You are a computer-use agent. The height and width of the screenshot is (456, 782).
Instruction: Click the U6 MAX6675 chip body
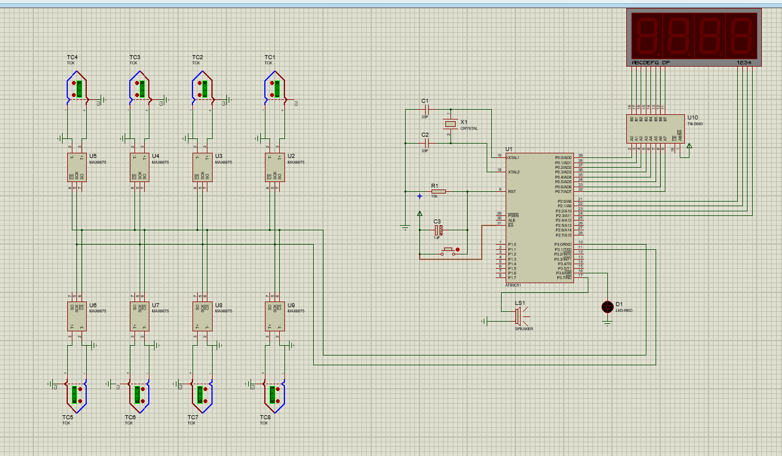pos(77,316)
